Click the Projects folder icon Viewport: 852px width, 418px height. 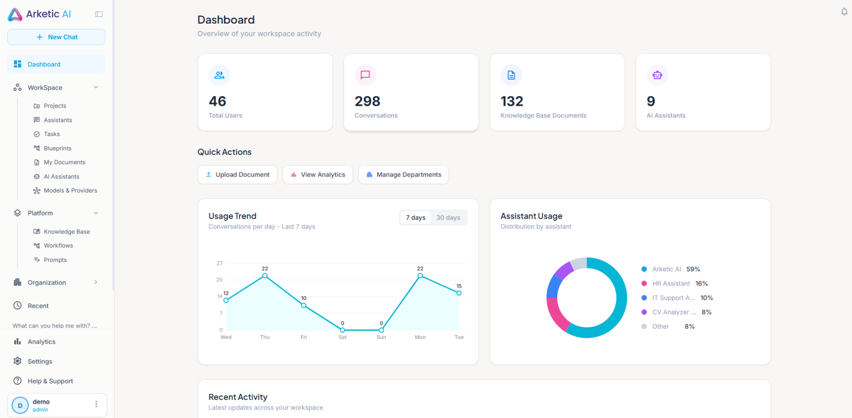click(37, 106)
